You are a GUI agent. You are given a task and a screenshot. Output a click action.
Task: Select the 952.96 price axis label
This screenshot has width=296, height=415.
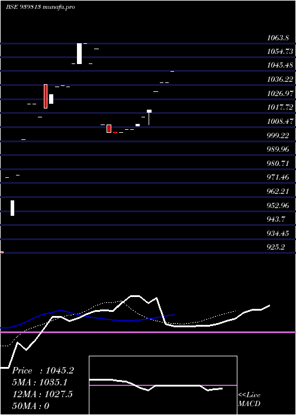[278, 205]
